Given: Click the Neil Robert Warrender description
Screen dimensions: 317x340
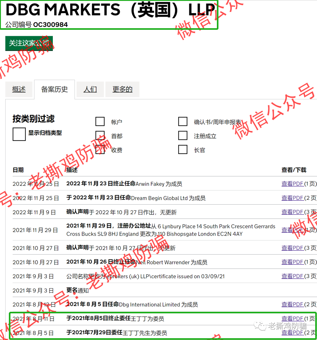Looking at the screenshot, I should point(137,262).
